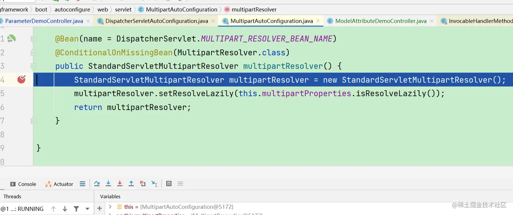This screenshot has height=215, width=513.
Task: Switch to ParameterDemoController.java tab
Action: (x=44, y=21)
